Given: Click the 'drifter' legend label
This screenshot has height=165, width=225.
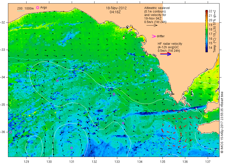Looking at the screenshot, I should point(160,36).
